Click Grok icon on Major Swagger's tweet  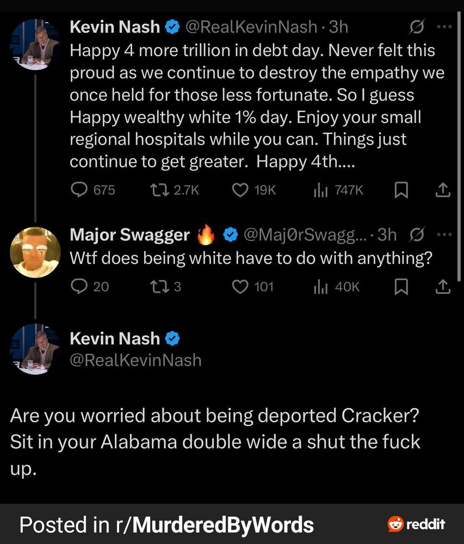click(418, 235)
